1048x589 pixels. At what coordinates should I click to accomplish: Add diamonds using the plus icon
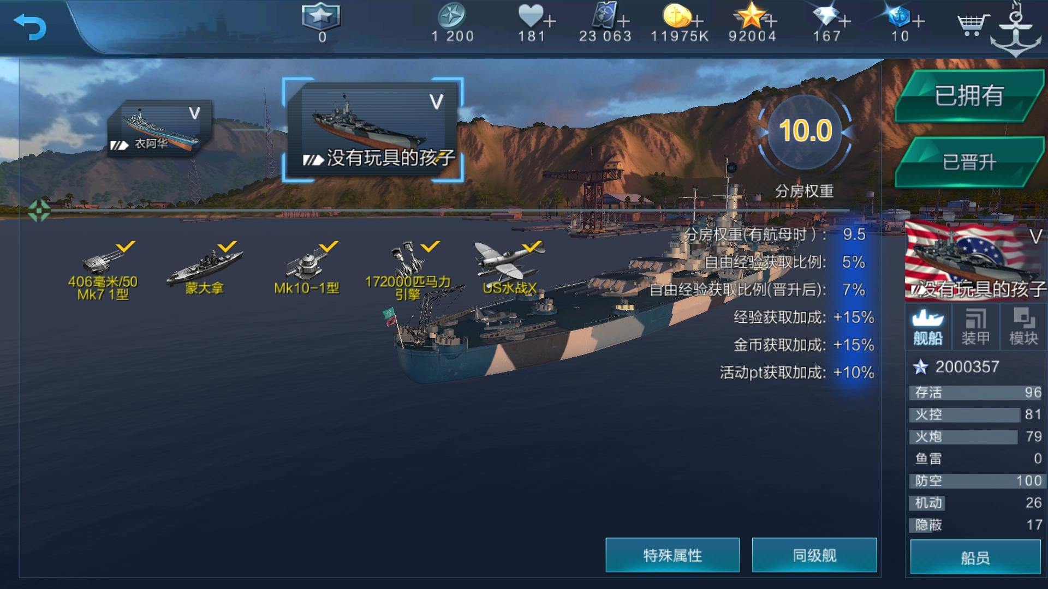[x=844, y=22]
